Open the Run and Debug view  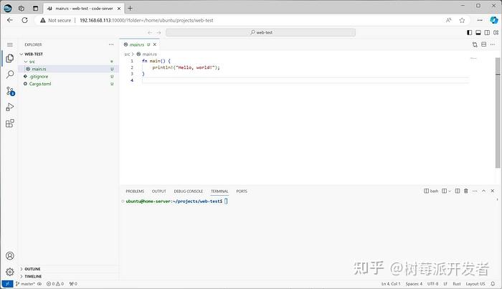coord(10,108)
